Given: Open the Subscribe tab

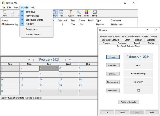Looking at the screenshot, I should click(x=151, y=40).
